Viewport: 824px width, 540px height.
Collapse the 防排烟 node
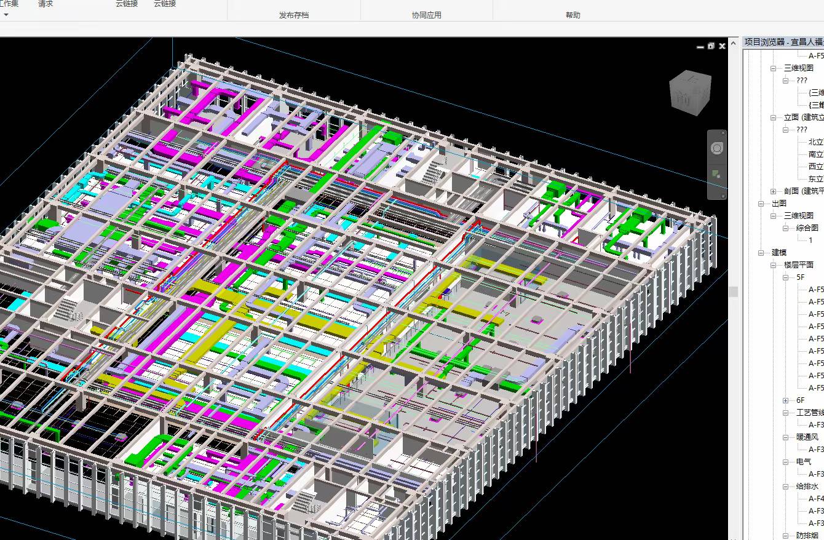(x=785, y=536)
